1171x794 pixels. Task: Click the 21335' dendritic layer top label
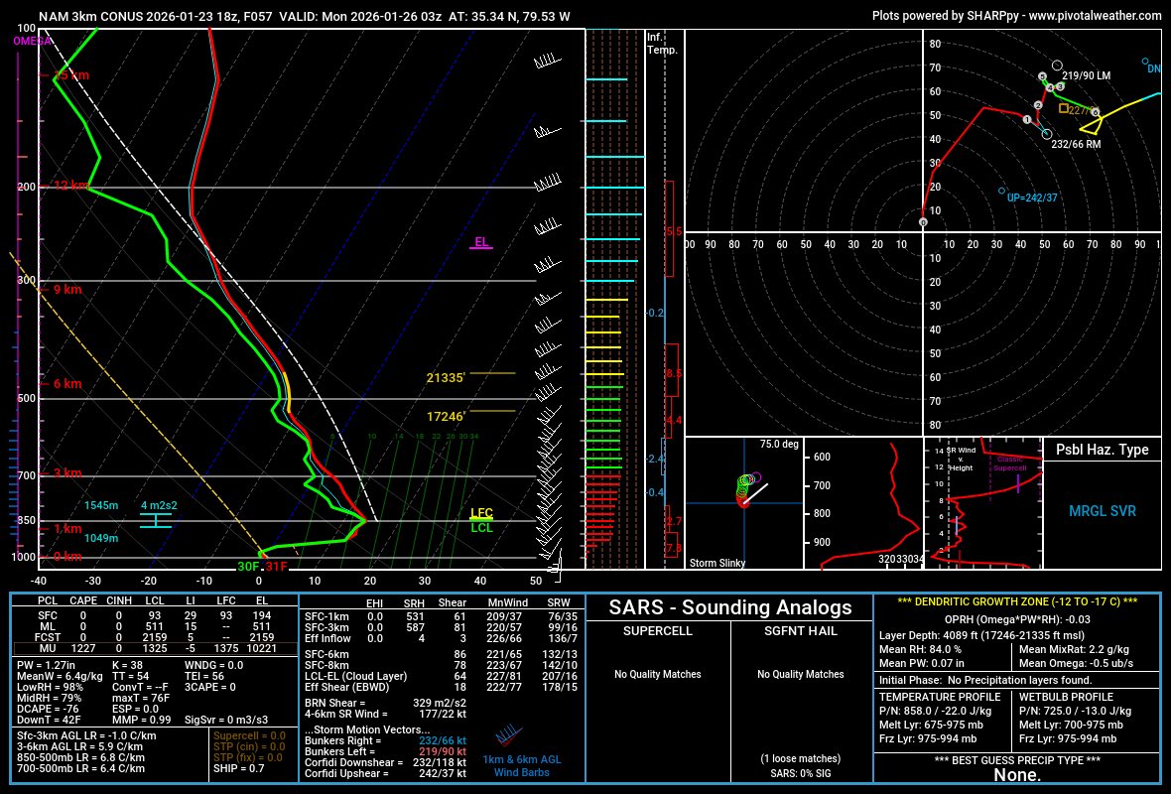pos(446,378)
